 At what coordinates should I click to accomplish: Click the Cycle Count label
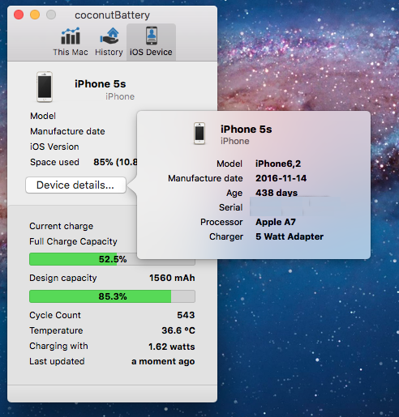click(55, 315)
